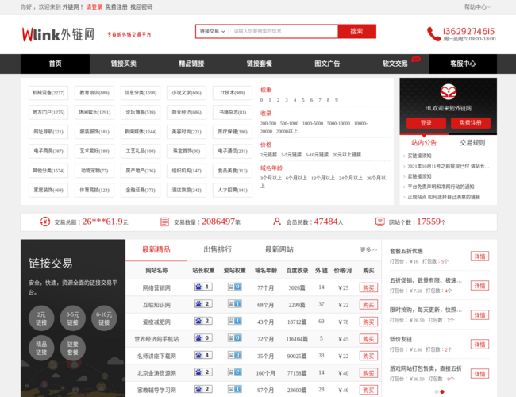Switch to the 交易规则 tab

(472, 143)
